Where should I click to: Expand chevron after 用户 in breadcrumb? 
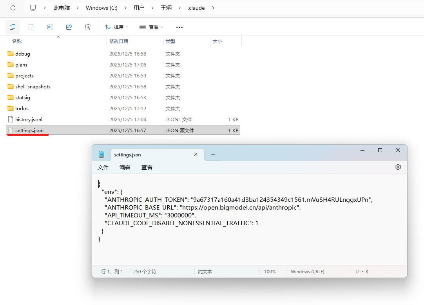(152, 8)
